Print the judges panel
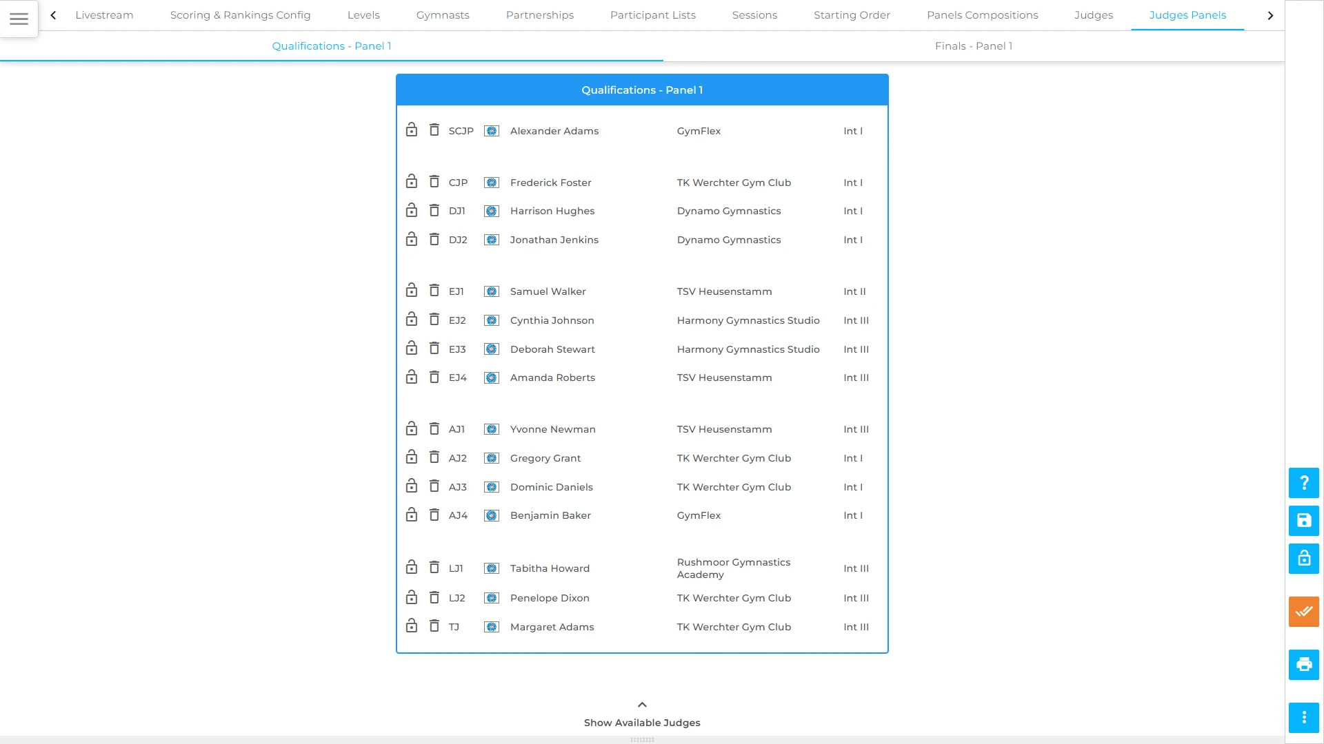Image resolution: width=1324 pixels, height=744 pixels. coord(1303,665)
